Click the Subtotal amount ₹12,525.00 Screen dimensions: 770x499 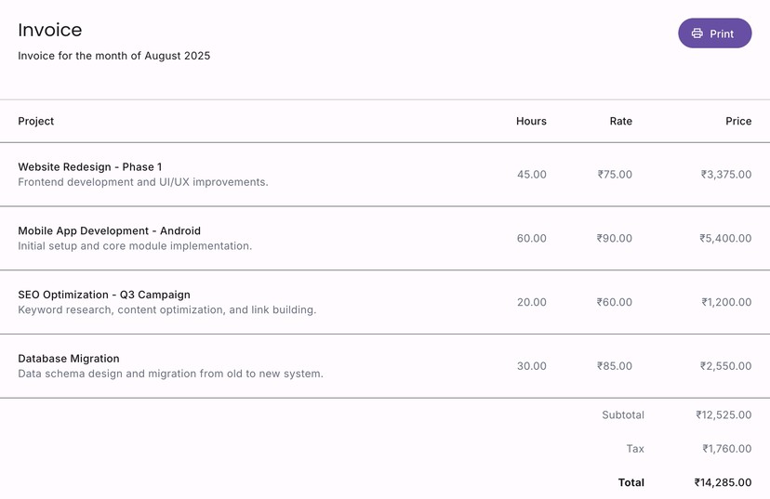coord(724,415)
